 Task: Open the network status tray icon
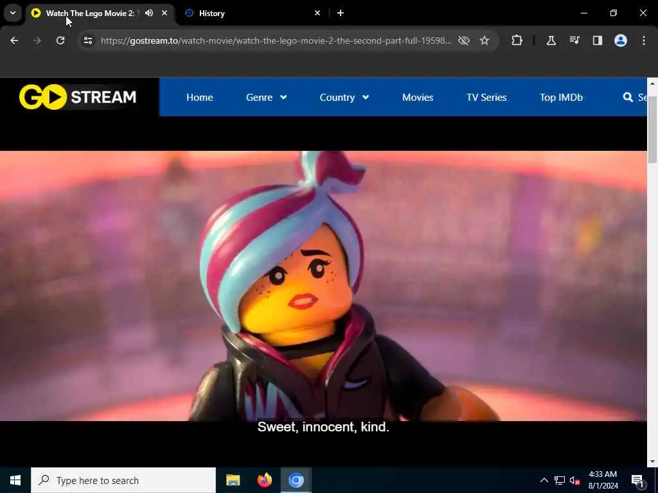click(x=560, y=480)
